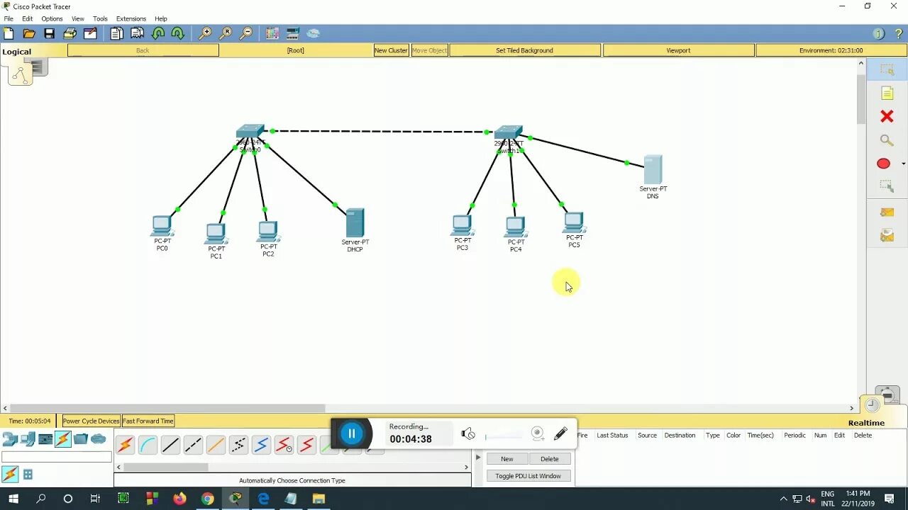This screenshot has width=908, height=510.
Task: Click New PDU scenario button
Action: 507,459
